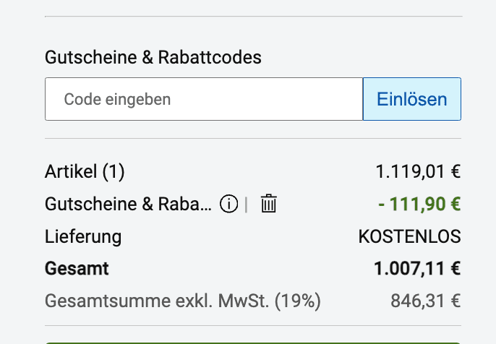Open the voucher info icon

pyautogui.click(x=228, y=204)
